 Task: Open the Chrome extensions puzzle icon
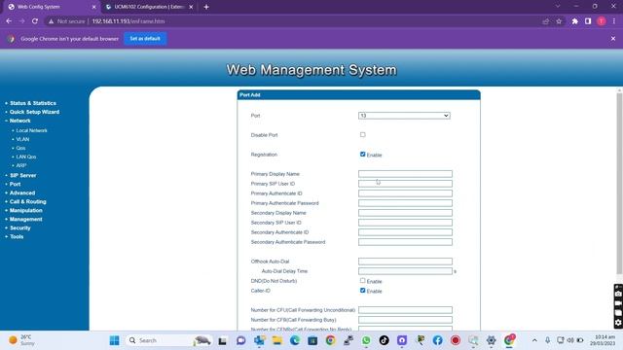(x=575, y=21)
